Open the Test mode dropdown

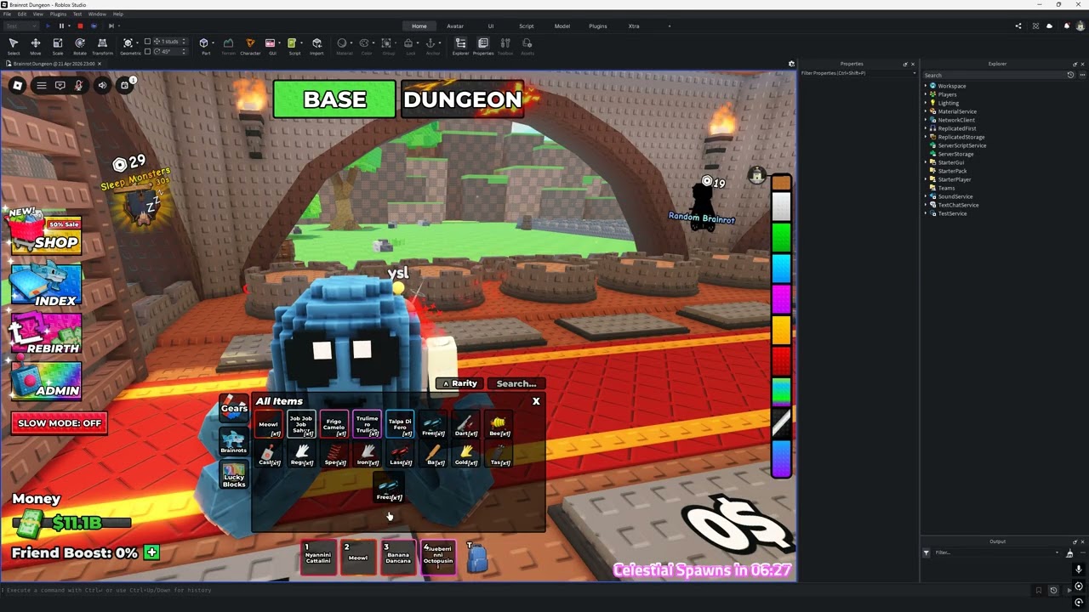[x=22, y=26]
